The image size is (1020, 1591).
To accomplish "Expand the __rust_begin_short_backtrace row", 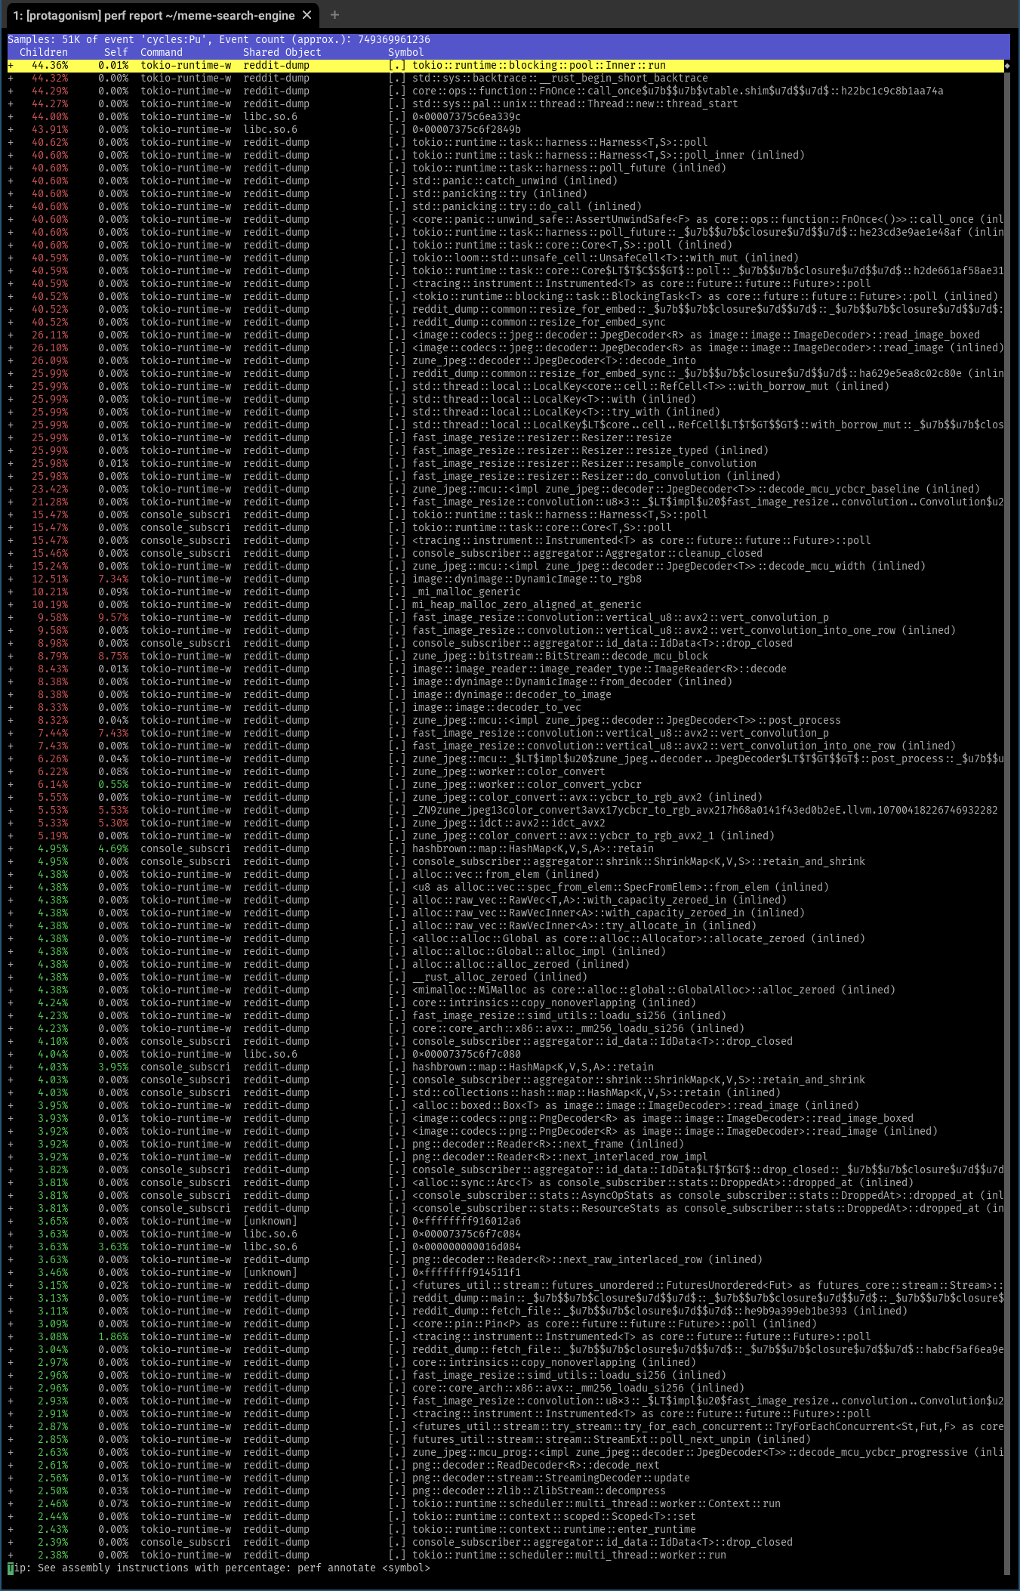I will [x=11, y=78].
